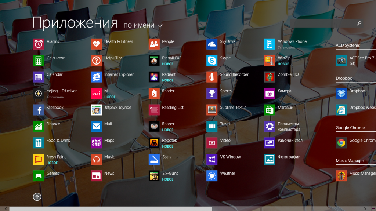This screenshot has width=376, height=211.
Task: Open the Dropbox Website icon
Action: pos(341,110)
